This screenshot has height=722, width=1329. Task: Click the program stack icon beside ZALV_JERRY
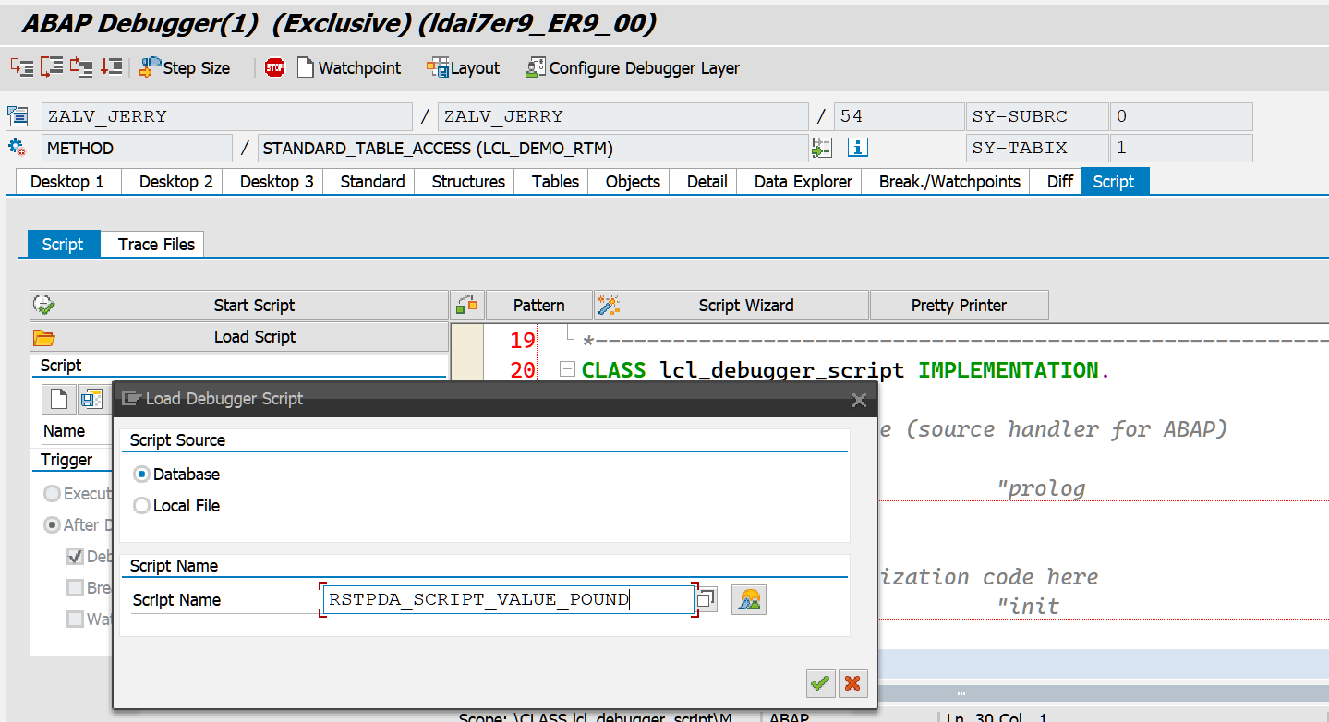18,116
